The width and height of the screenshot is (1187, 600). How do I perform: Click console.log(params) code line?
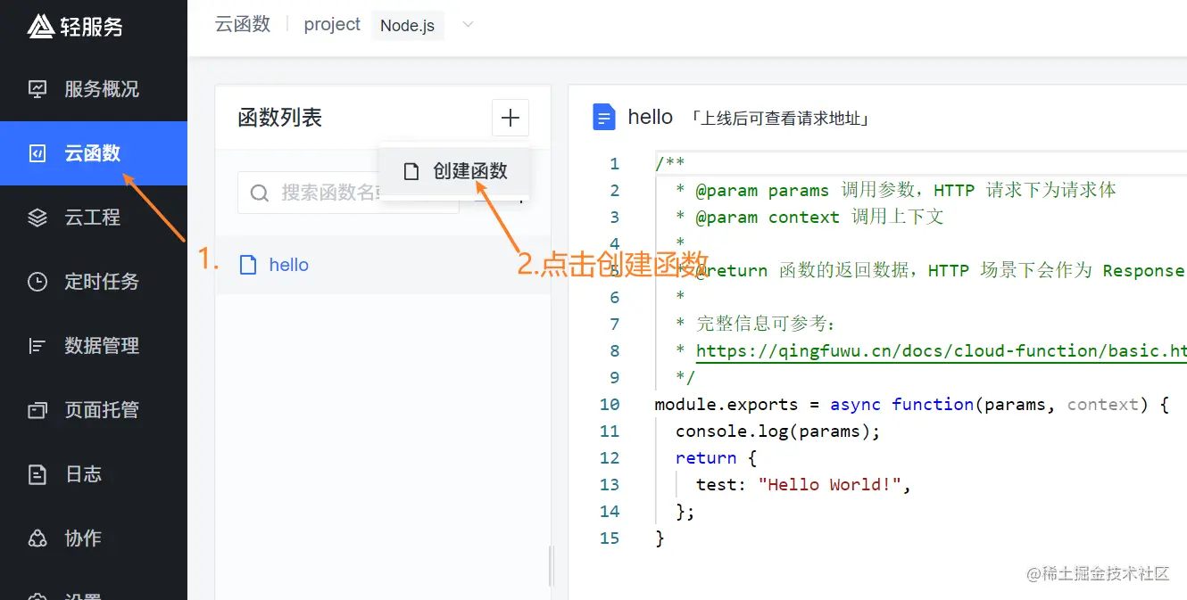coord(778,431)
